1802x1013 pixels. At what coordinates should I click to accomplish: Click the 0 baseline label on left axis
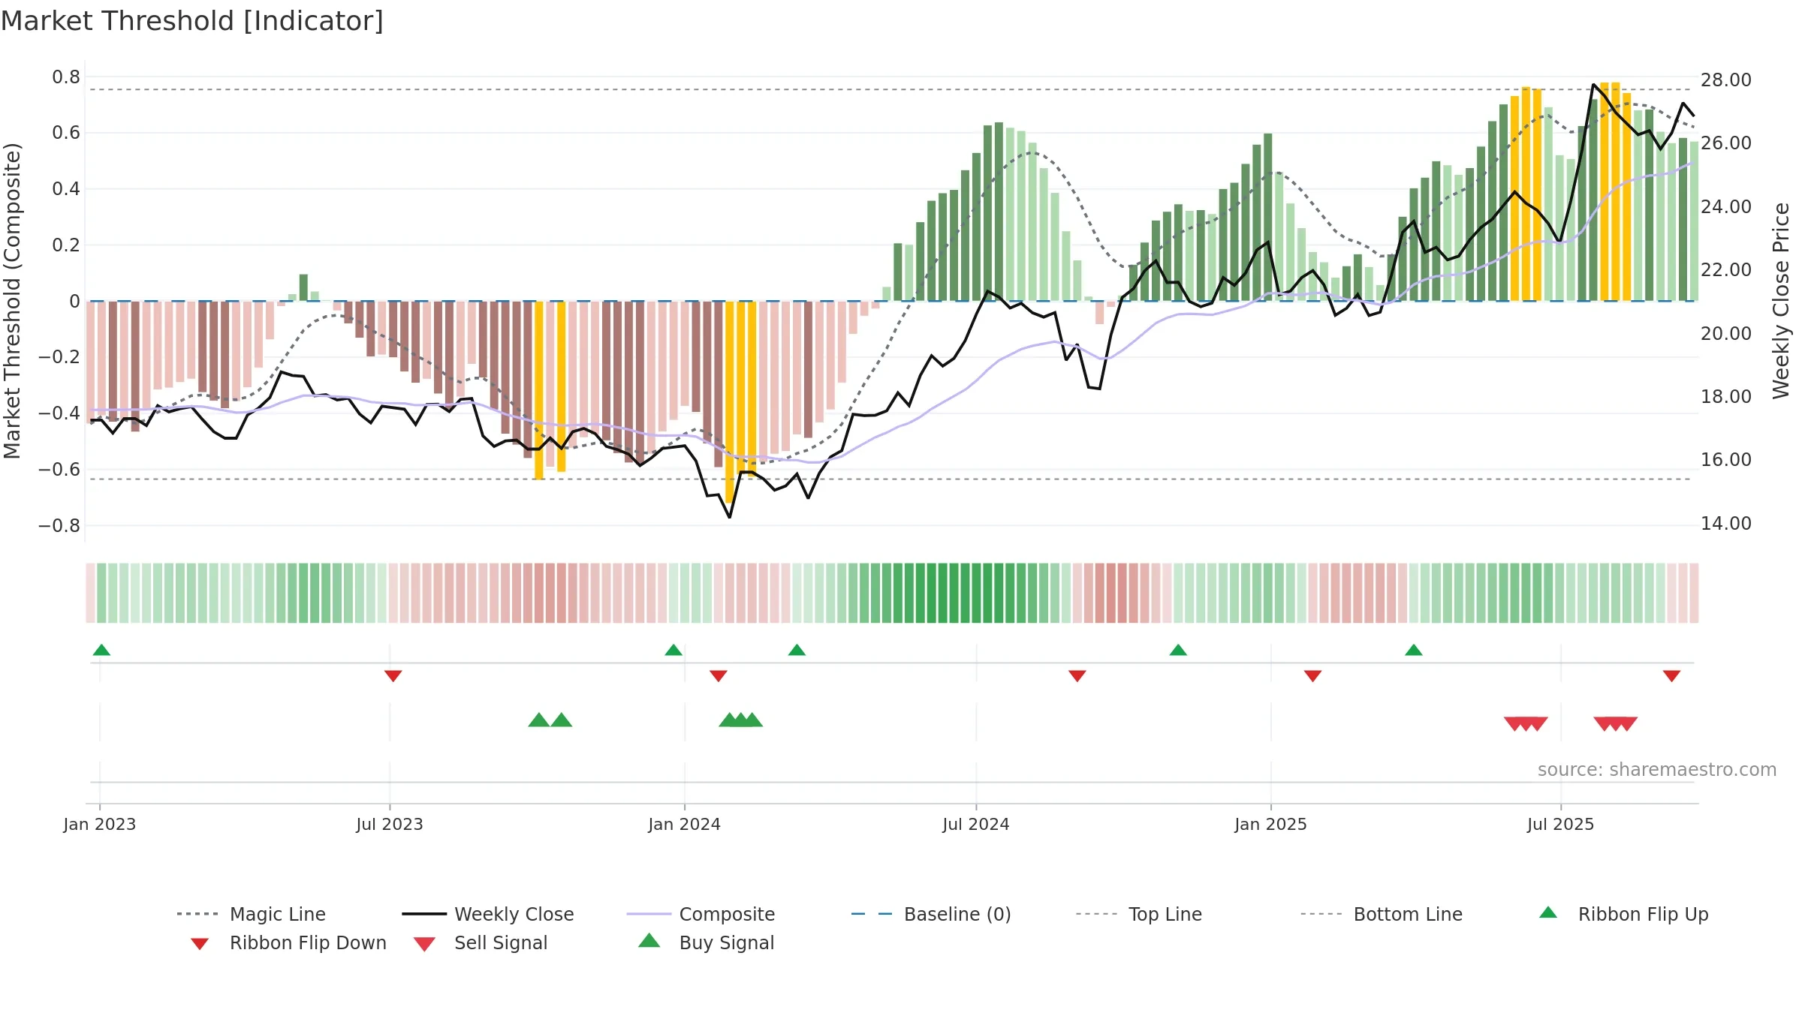tap(75, 302)
